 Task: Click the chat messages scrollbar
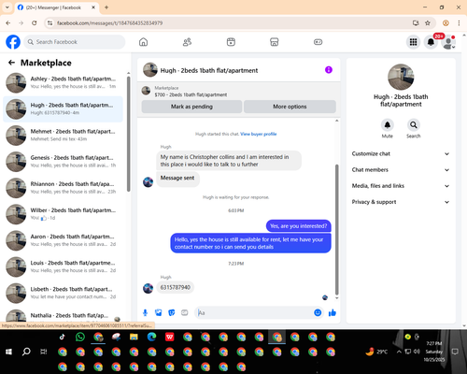pos(336,229)
